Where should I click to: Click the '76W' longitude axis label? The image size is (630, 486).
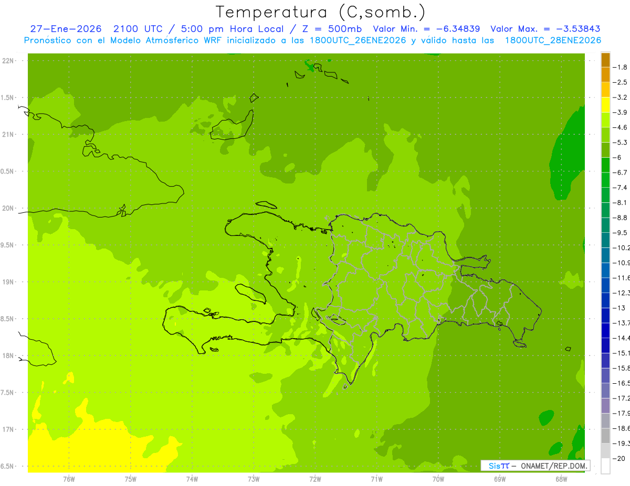pos(69,479)
